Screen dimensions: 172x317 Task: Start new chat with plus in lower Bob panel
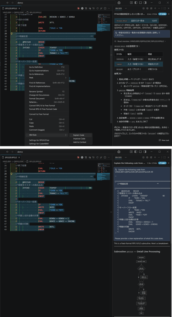[155, 157]
